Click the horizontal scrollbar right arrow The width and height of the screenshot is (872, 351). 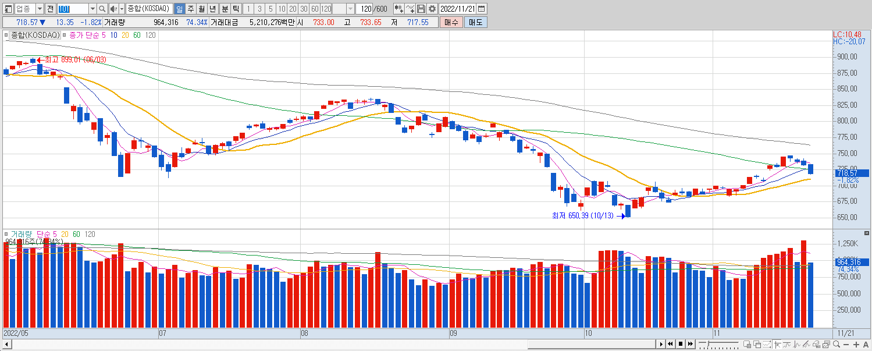(661, 344)
